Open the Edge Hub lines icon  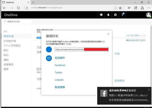click(x=129, y=8)
